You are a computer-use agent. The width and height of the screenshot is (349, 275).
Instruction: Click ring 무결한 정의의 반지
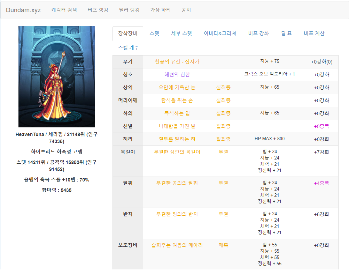click(177, 214)
